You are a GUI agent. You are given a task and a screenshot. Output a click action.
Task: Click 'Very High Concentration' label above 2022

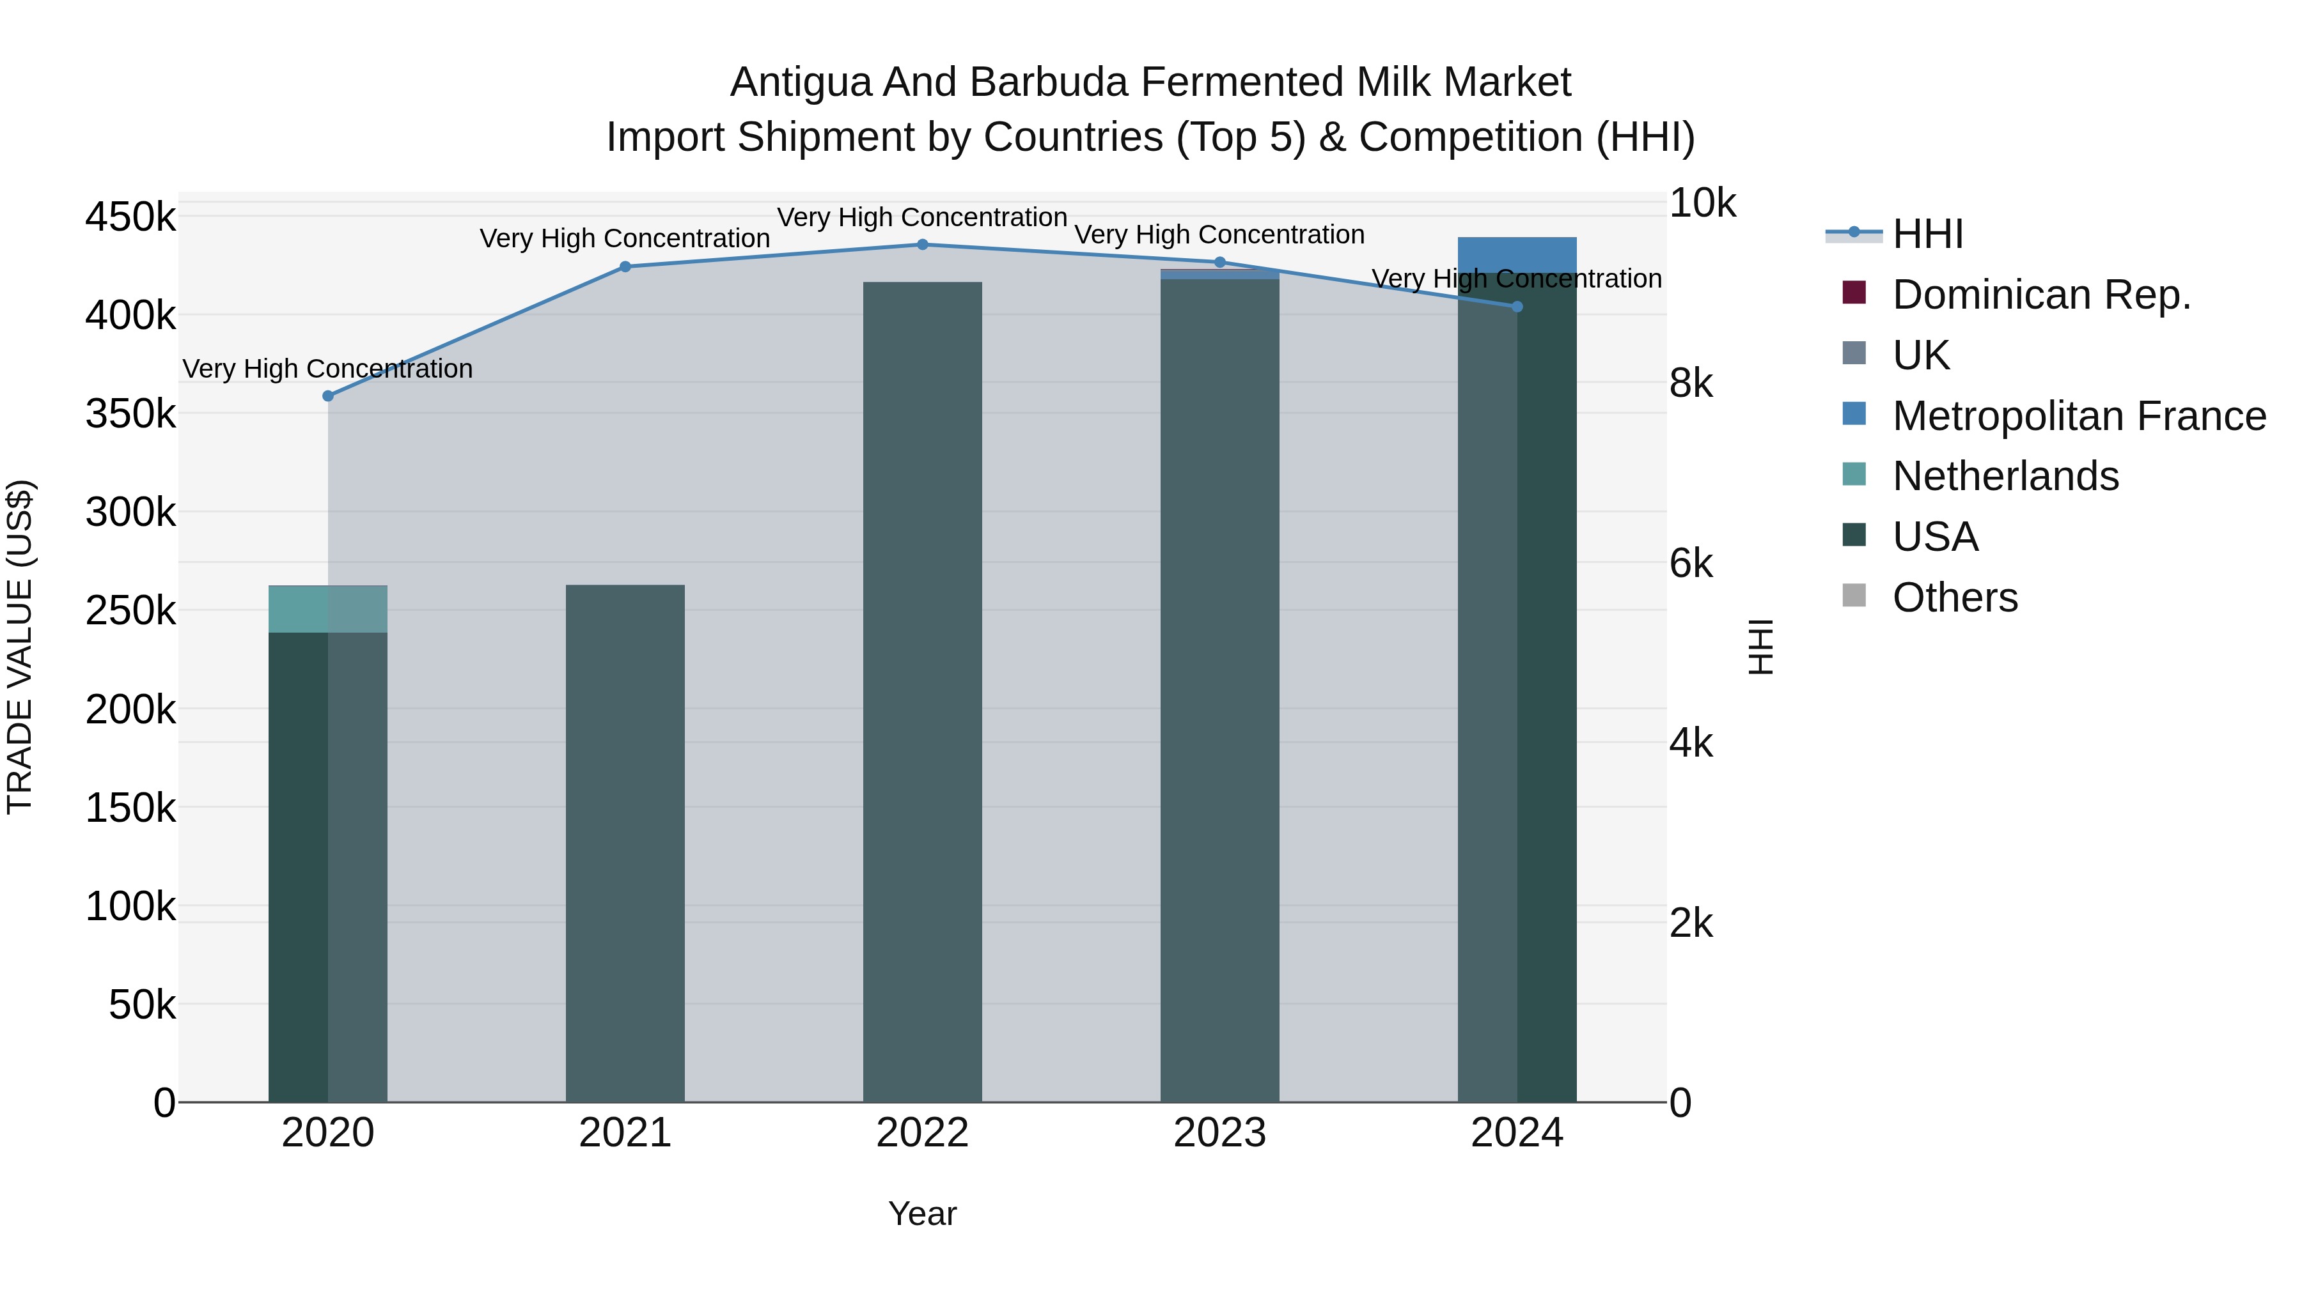click(x=923, y=217)
